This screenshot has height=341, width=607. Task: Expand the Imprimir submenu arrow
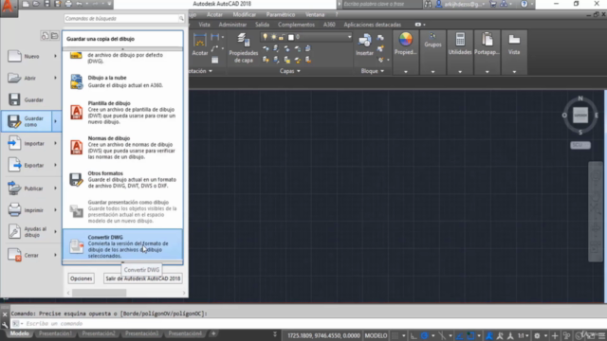point(55,210)
